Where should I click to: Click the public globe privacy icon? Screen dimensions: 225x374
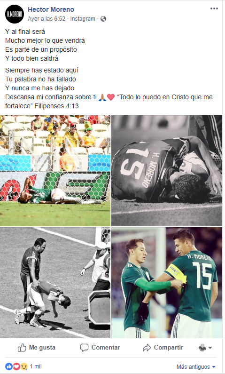[x=103, y=19]
